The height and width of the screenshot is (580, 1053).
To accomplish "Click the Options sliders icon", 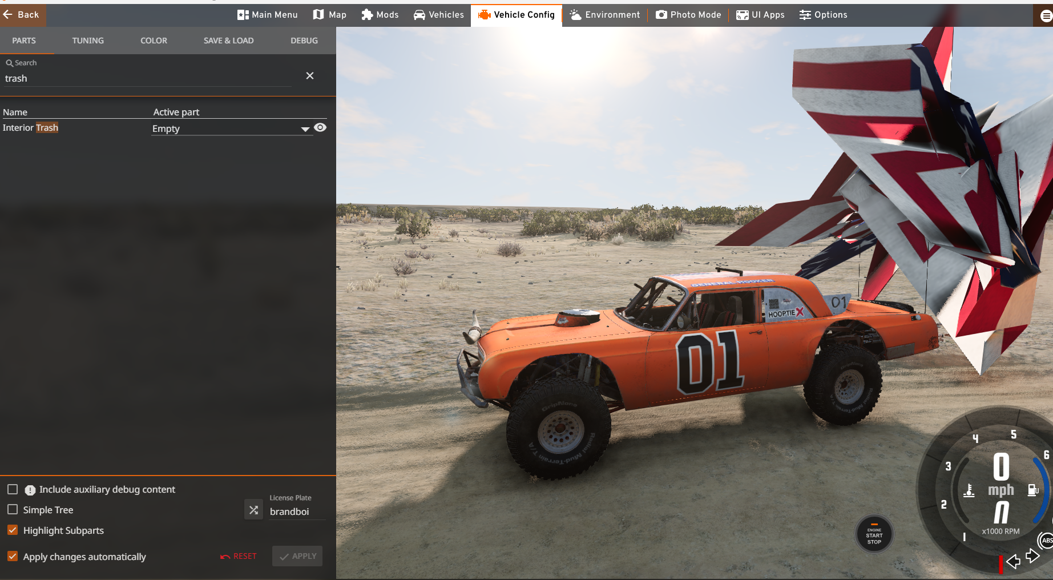I will pyautogui.click(x=805, y=15).
